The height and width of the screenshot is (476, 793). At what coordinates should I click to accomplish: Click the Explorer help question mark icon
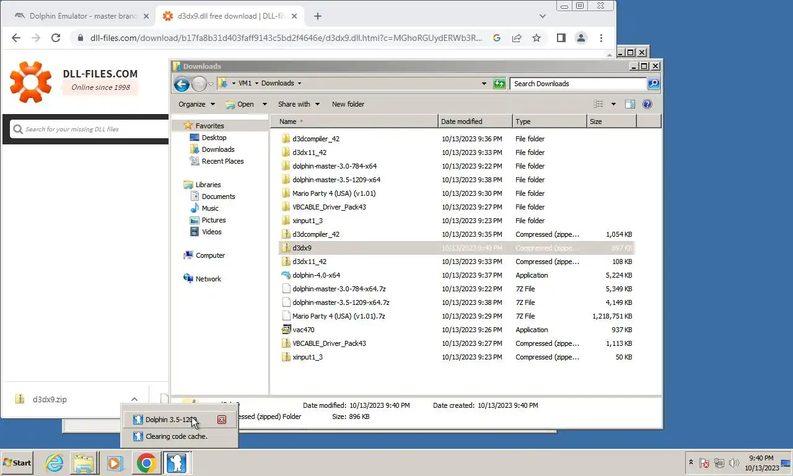[x=647, y=104]
